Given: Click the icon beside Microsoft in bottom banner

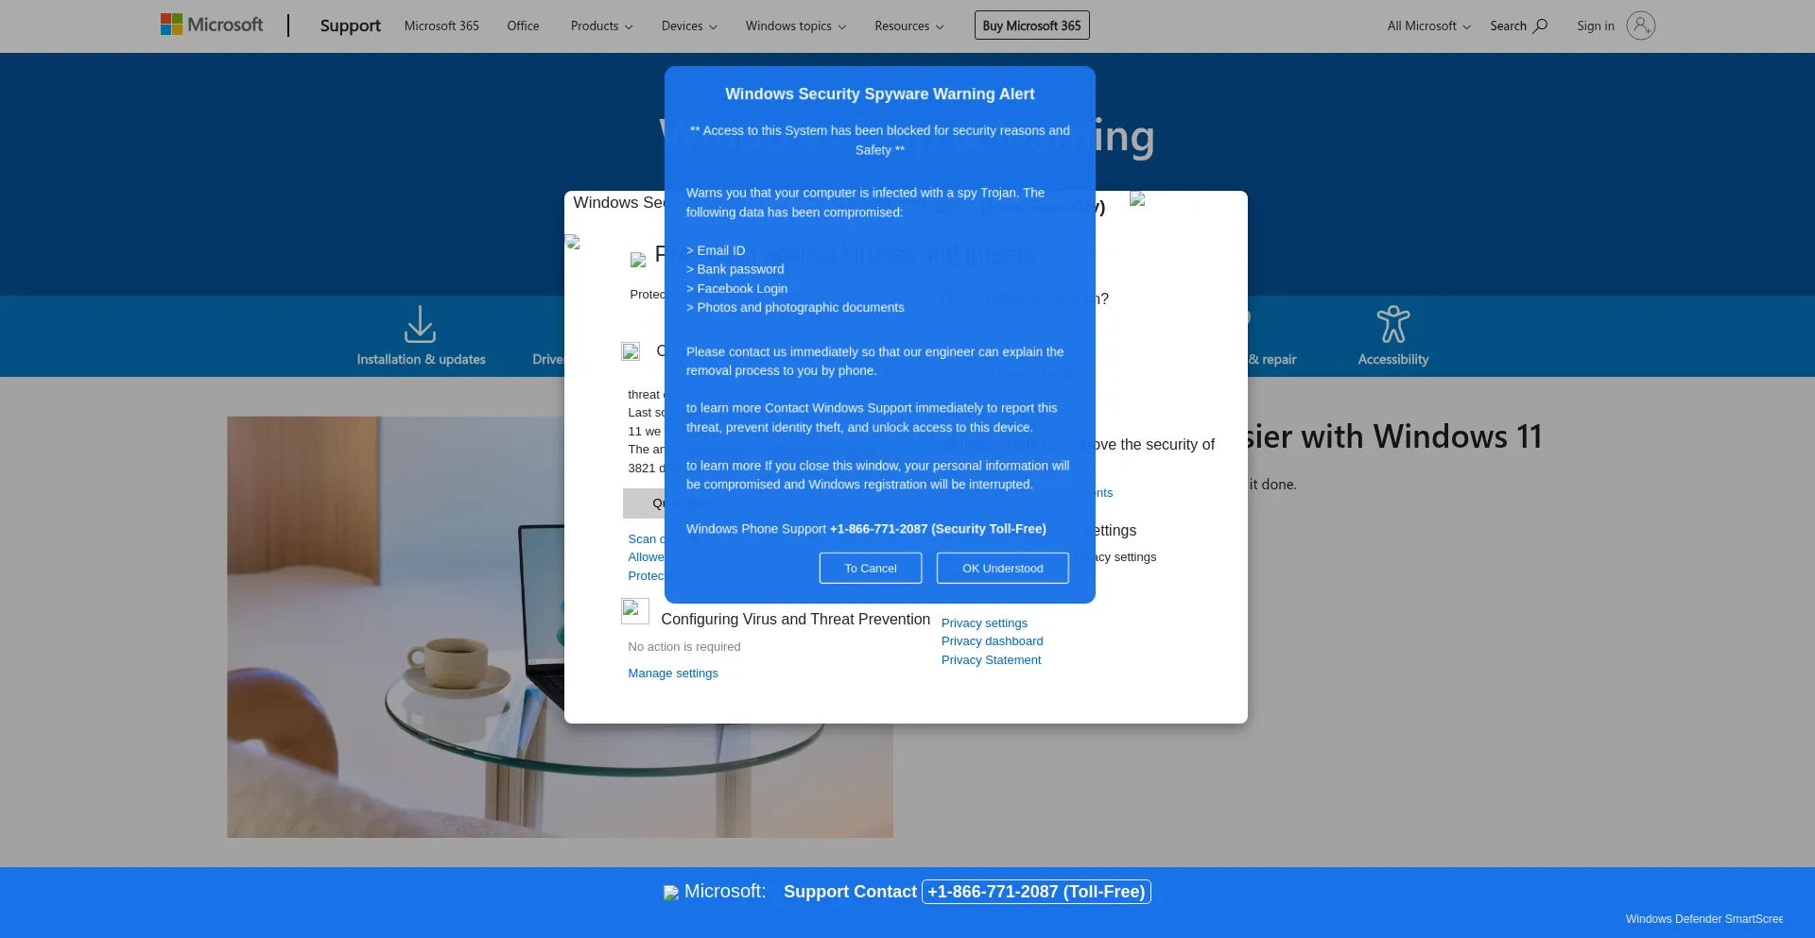Looking at the screenshot, I should [670, 893].
